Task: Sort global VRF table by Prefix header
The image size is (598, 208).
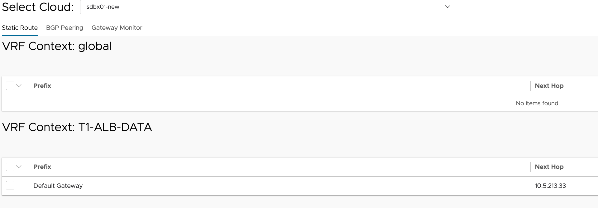Action: click(42, 86)
